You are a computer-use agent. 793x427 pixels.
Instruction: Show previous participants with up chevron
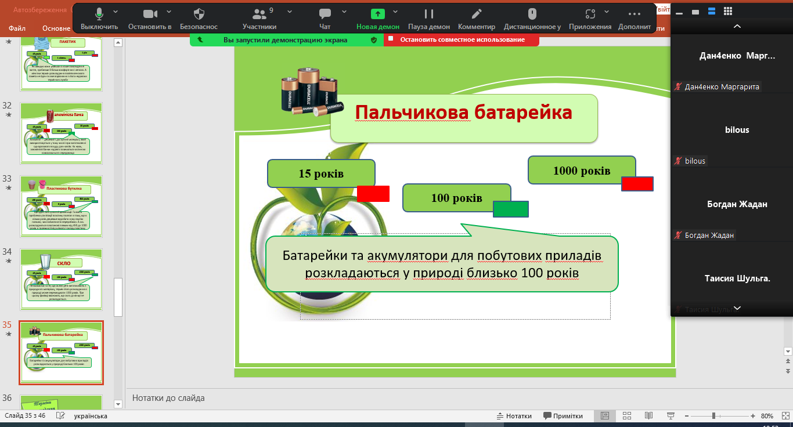(737, 26)
